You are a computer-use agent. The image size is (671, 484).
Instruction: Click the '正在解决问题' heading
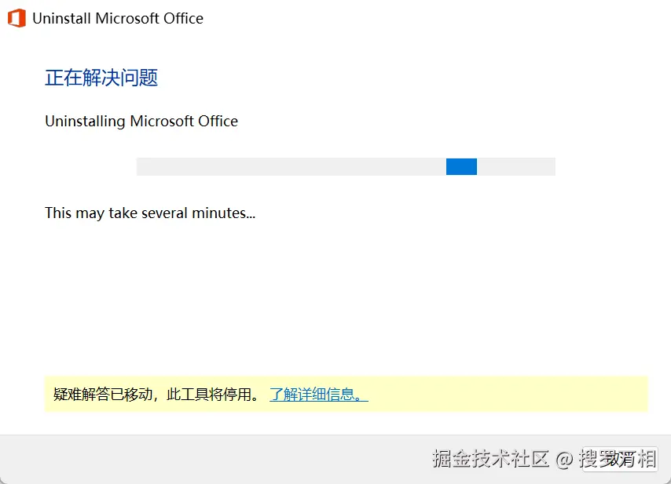click(x=101, y=78)
